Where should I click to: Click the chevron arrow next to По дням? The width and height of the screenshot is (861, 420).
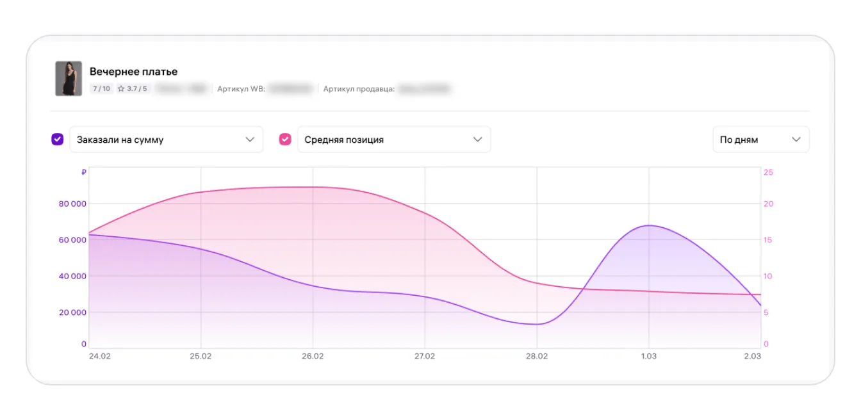tap(796, 140)
